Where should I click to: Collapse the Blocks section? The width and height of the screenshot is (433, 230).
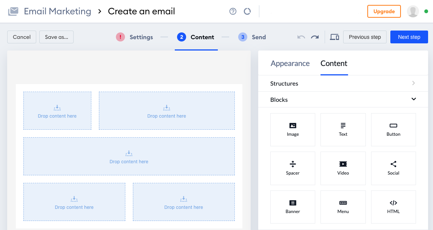(343, 100)
